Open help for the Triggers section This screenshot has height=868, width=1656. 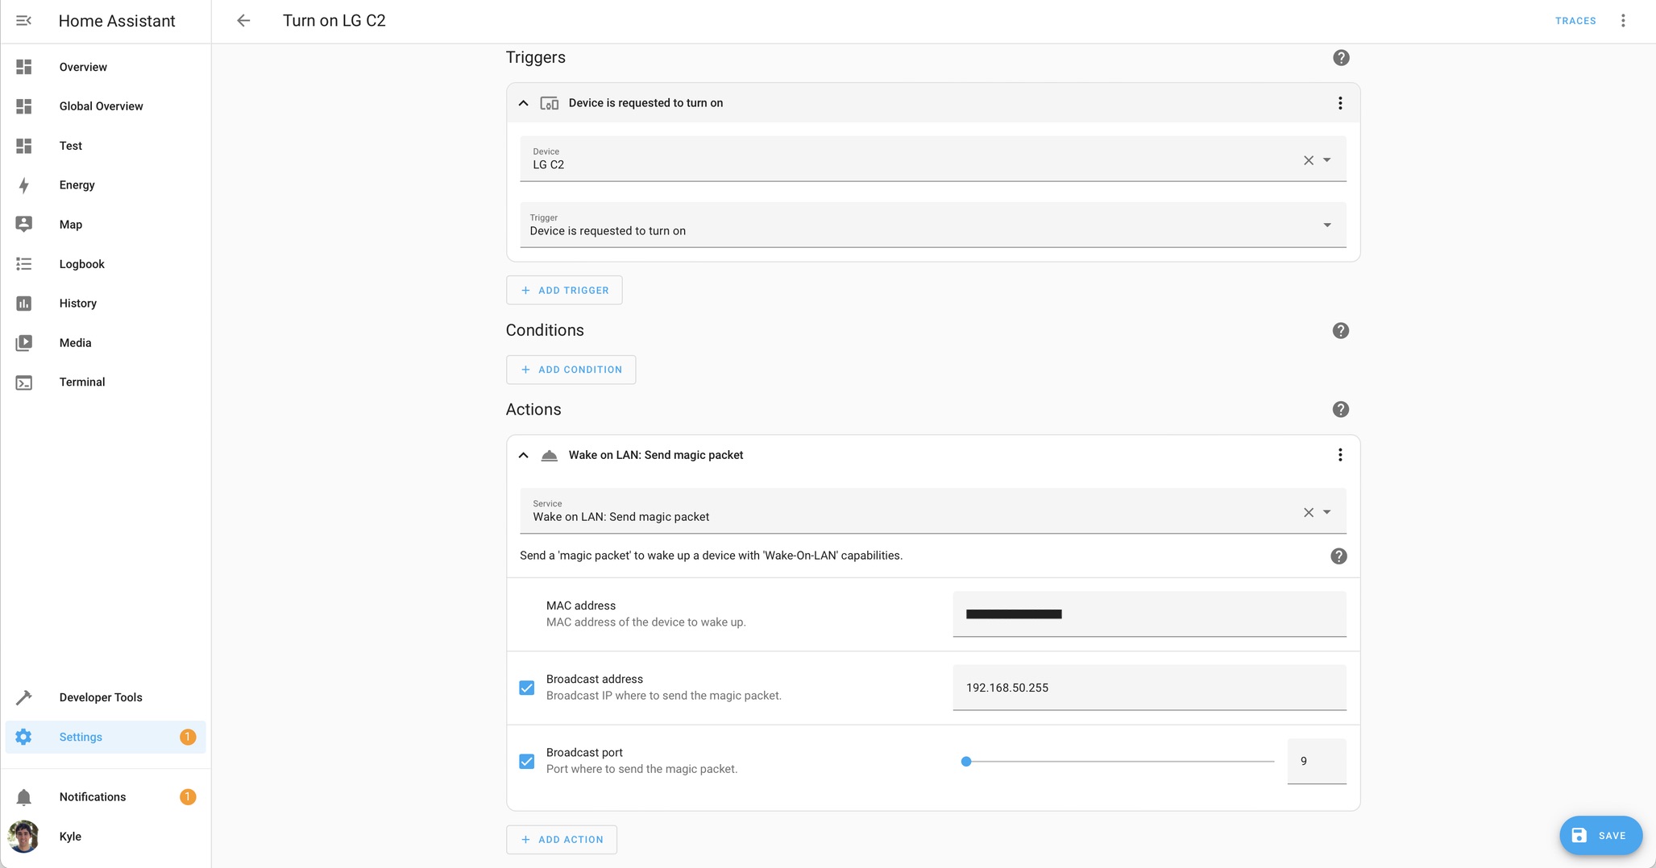coord(1340,58)
